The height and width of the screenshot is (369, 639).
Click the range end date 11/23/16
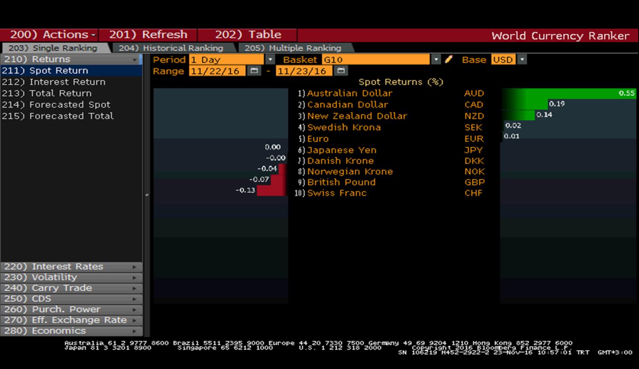click(x=304, y=71)
